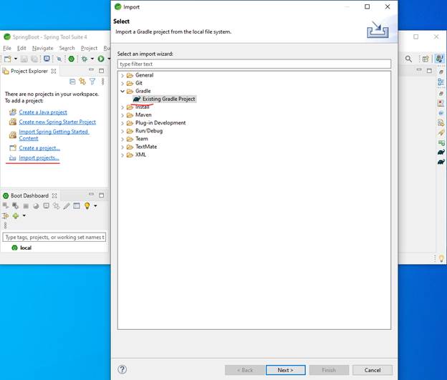
Task: Open the Navigate menu
Action: [43, 48]
